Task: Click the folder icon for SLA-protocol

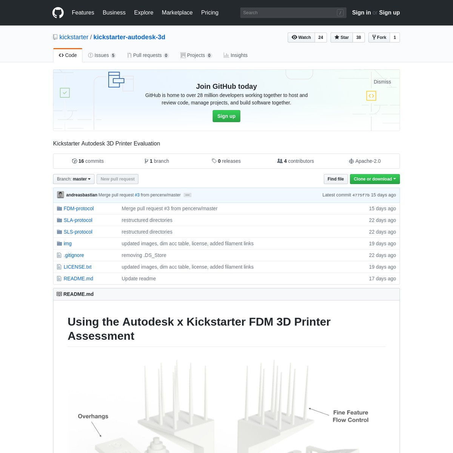Action: pyautogui.click(x=59, y=220)
